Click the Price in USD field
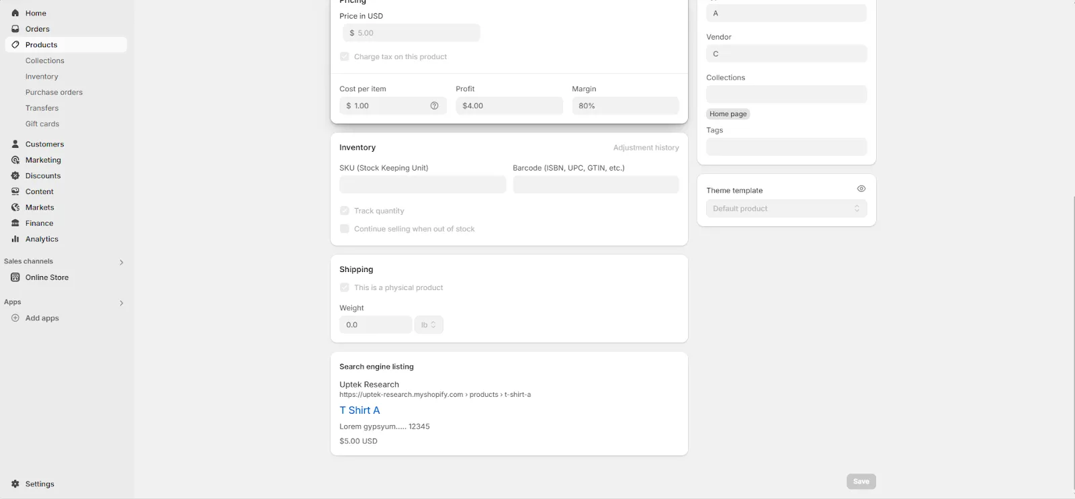This screenshot has height=499, width=1075. 411,33
